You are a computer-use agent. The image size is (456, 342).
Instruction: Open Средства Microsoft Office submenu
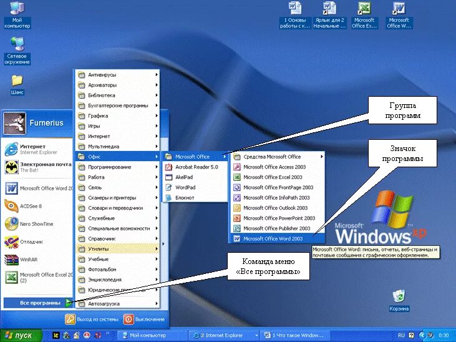pos(278,157)
